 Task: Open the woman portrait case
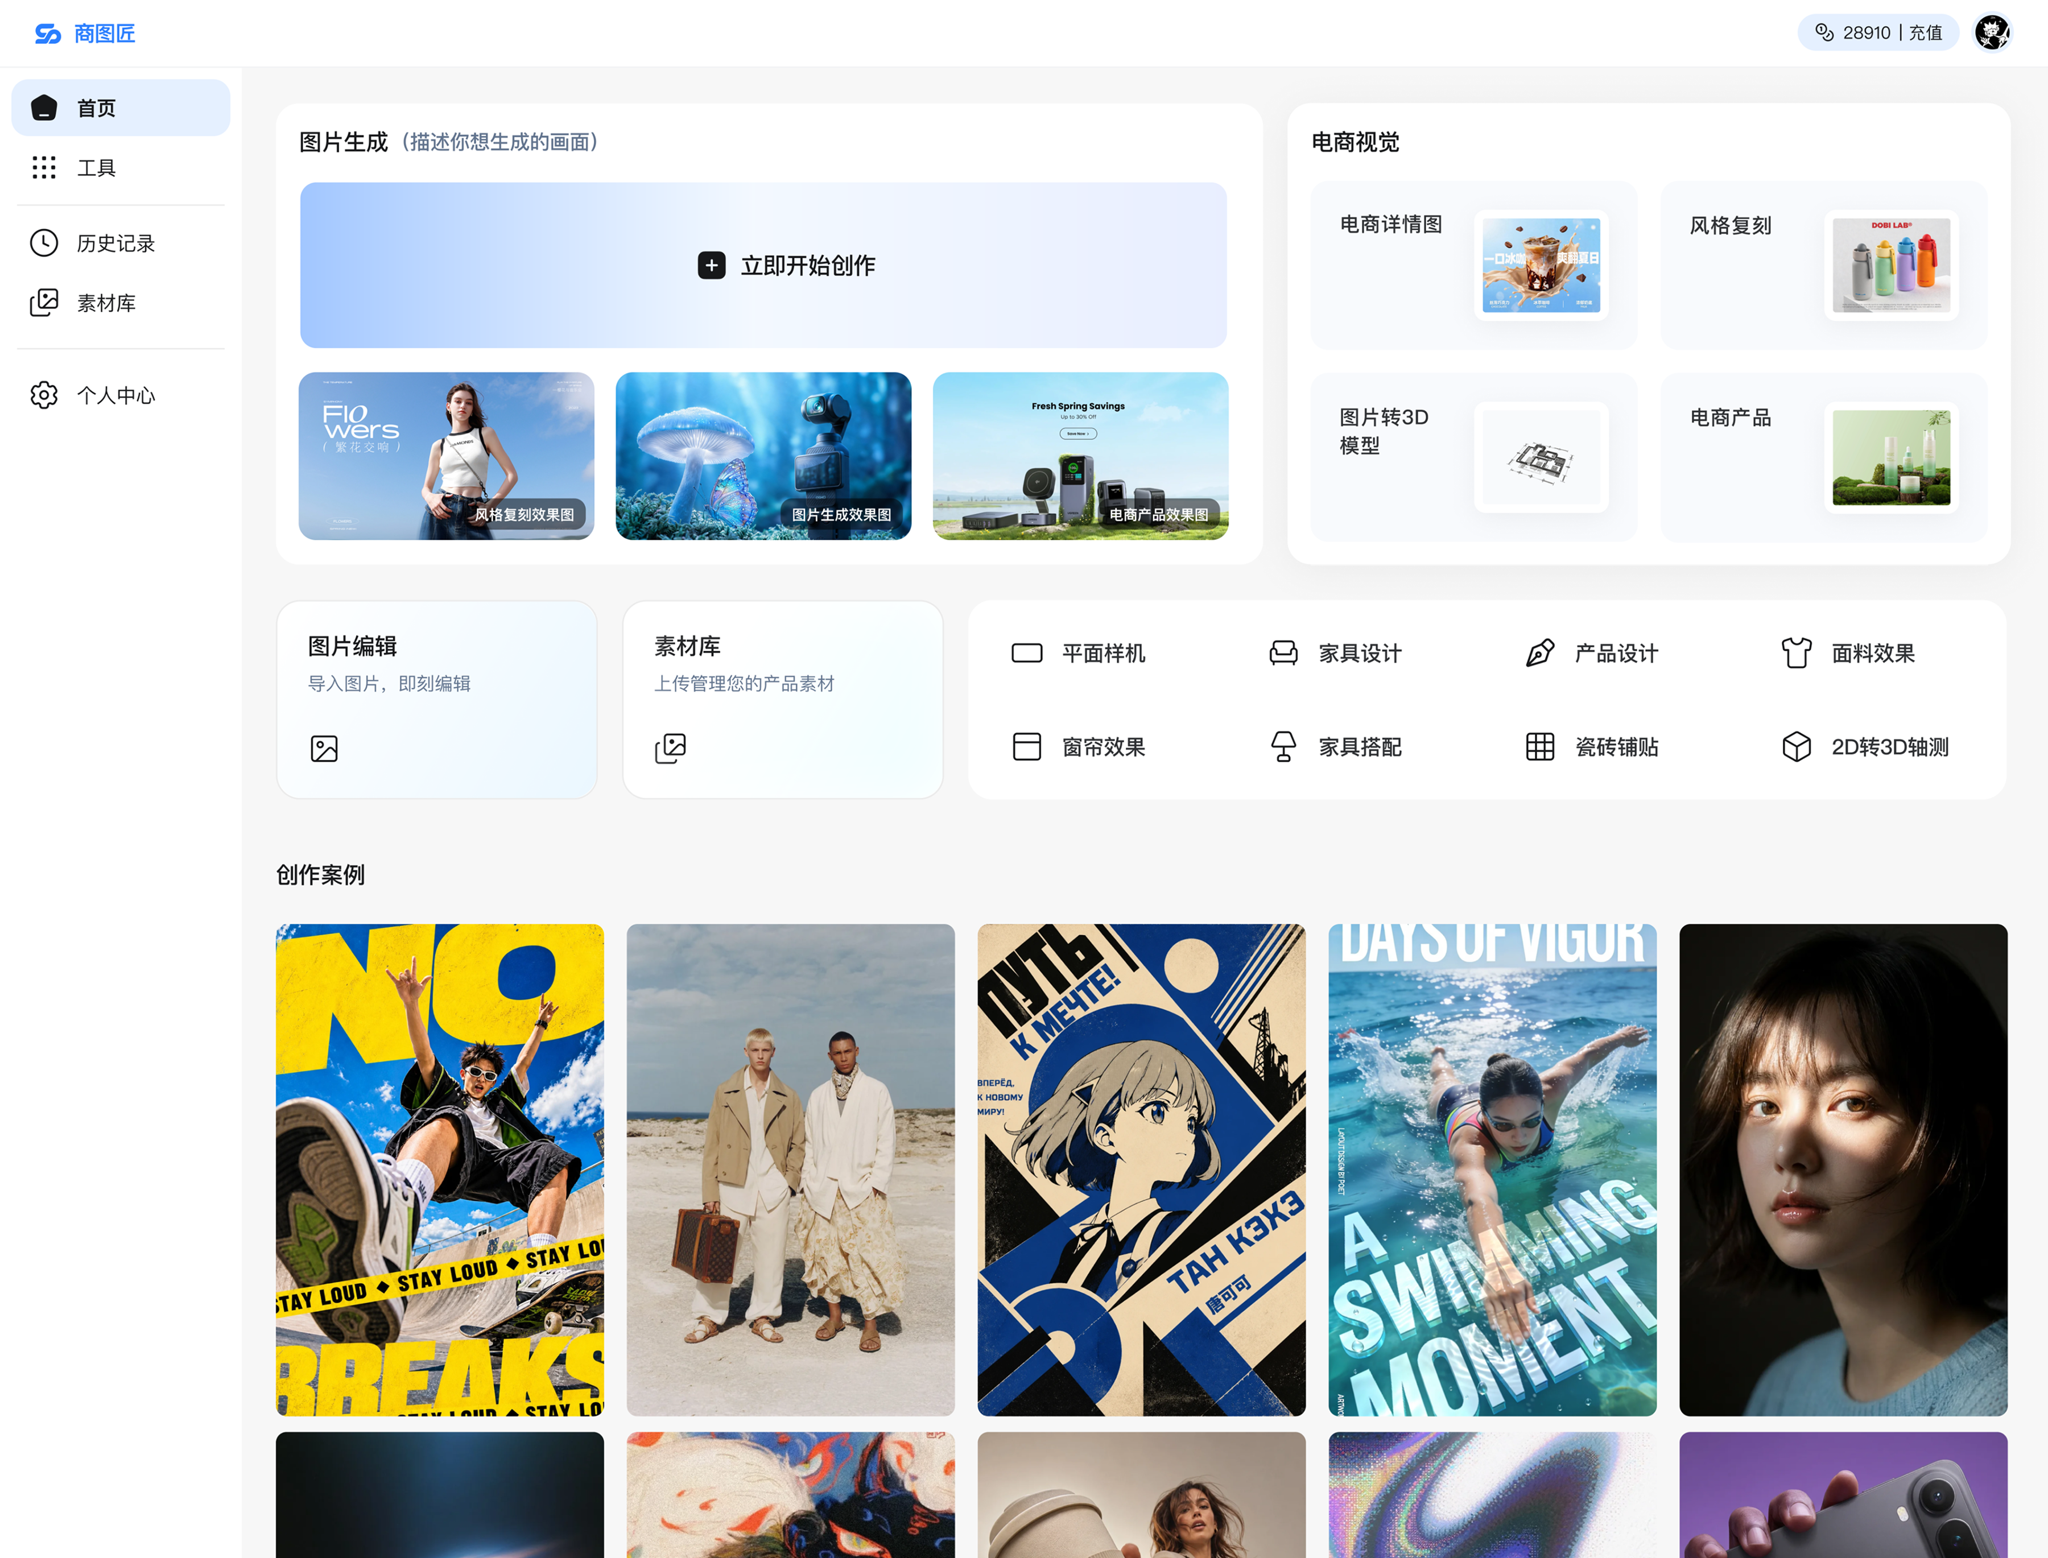pos(1843,1169)
